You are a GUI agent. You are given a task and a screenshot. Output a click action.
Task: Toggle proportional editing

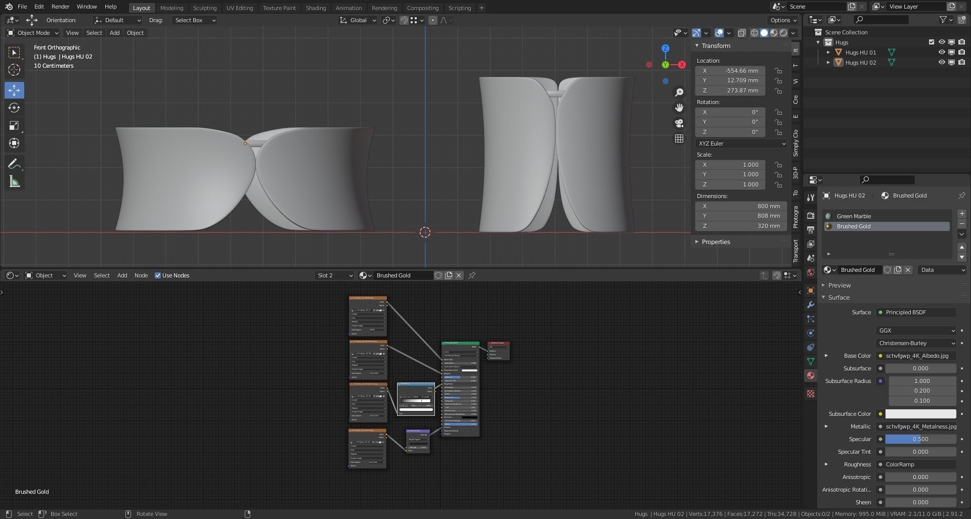[433, 20]
